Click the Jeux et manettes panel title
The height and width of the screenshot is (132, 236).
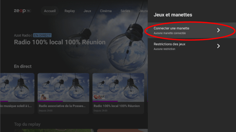(x=173, y=15)
